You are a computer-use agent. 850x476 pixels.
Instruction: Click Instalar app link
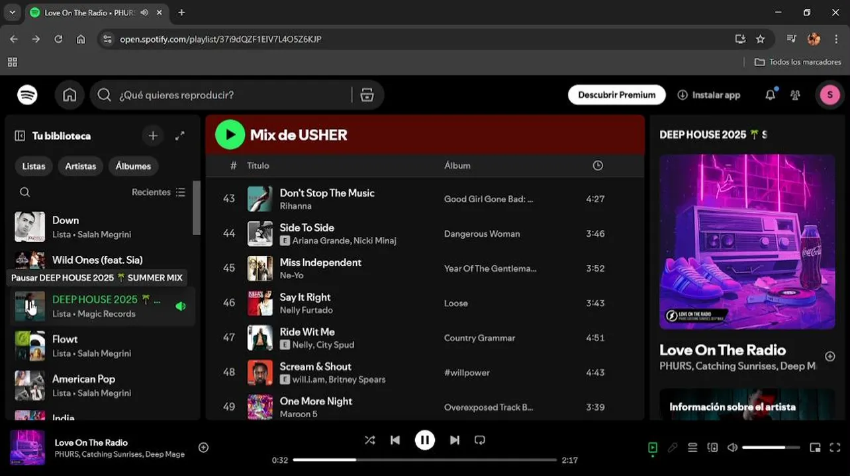tap(709, 95)
